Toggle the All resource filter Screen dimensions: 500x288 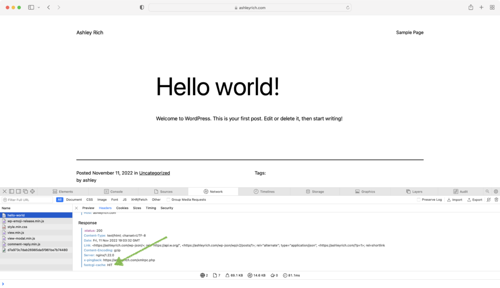[x=60, y=200]
